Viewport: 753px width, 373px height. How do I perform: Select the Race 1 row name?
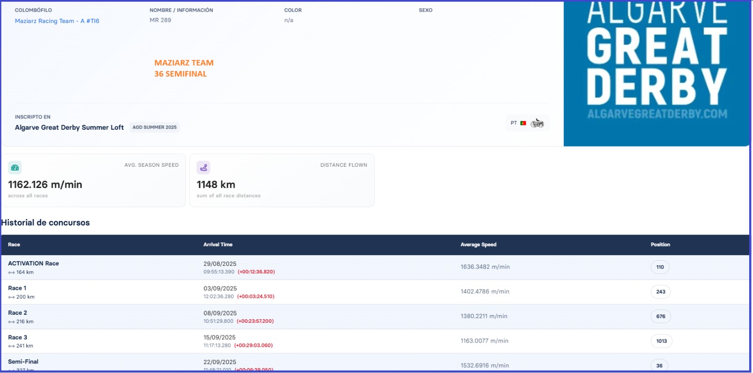point(17,288)
